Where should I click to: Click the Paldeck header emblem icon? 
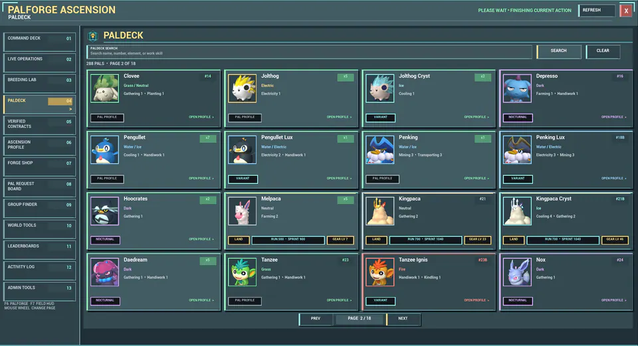[x=93, y=36]
